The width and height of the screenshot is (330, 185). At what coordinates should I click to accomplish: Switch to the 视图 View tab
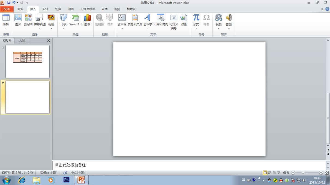pyautogui.click(x=117, y=9)
